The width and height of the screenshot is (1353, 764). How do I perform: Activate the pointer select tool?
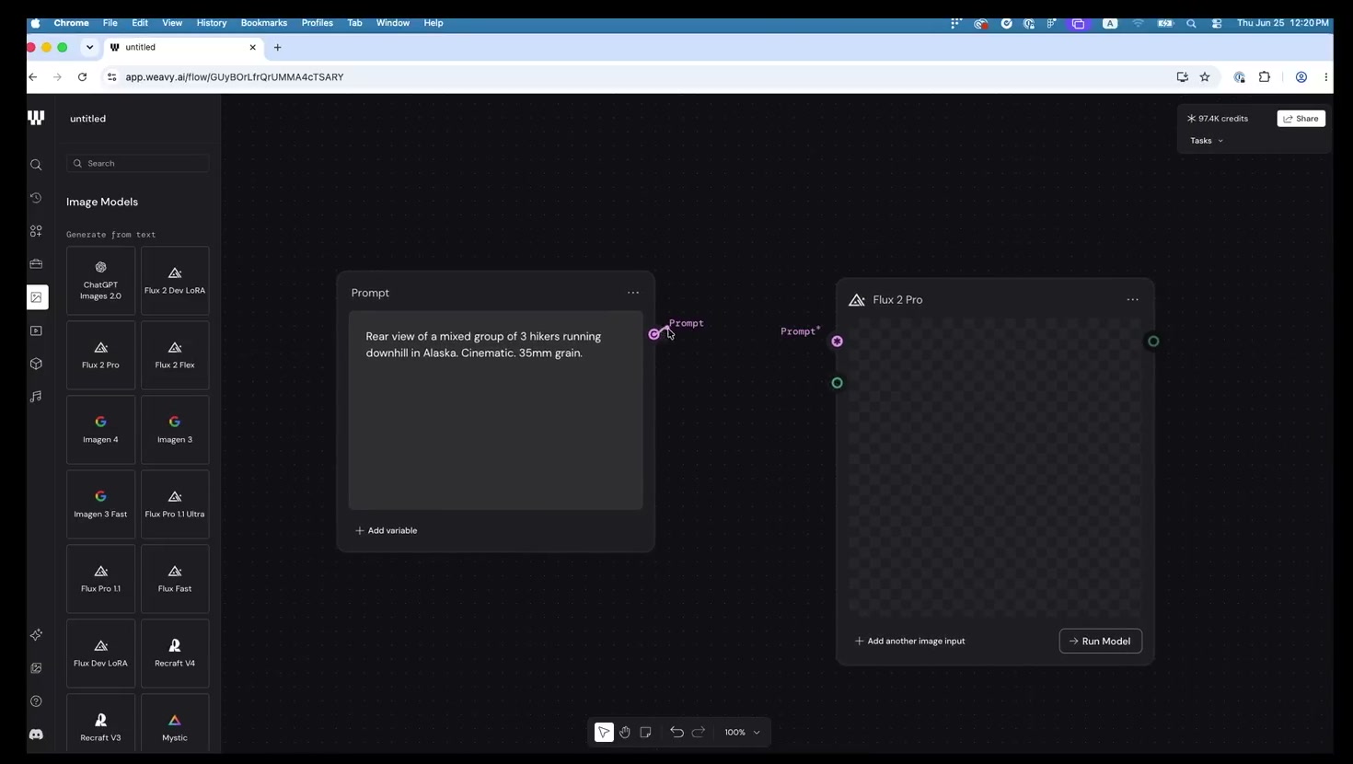[x=604, y=733]
